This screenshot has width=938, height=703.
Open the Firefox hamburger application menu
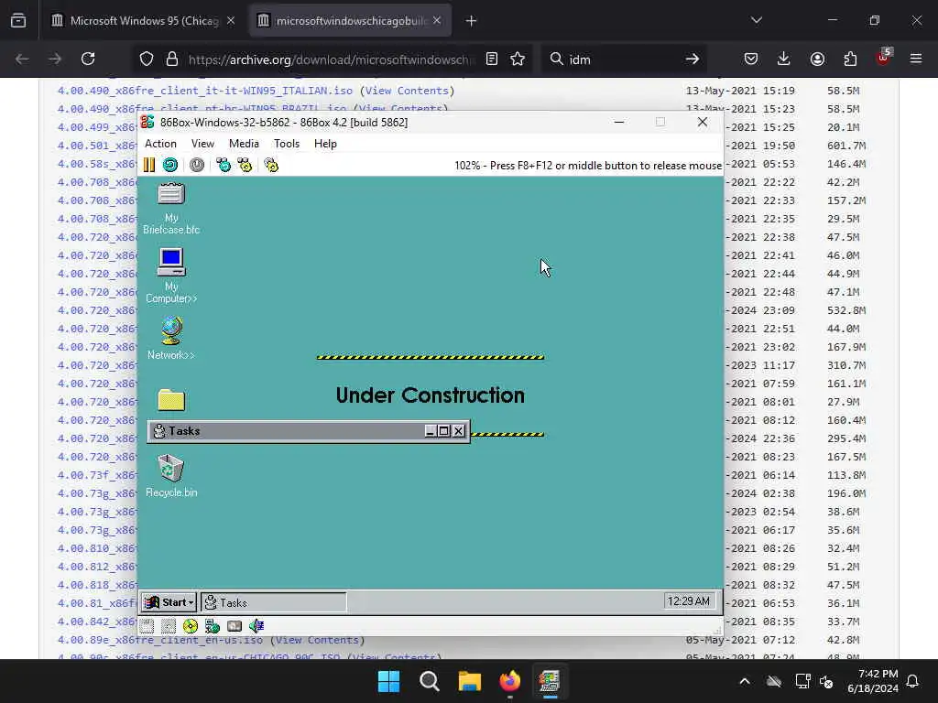(x=916, y=59)
